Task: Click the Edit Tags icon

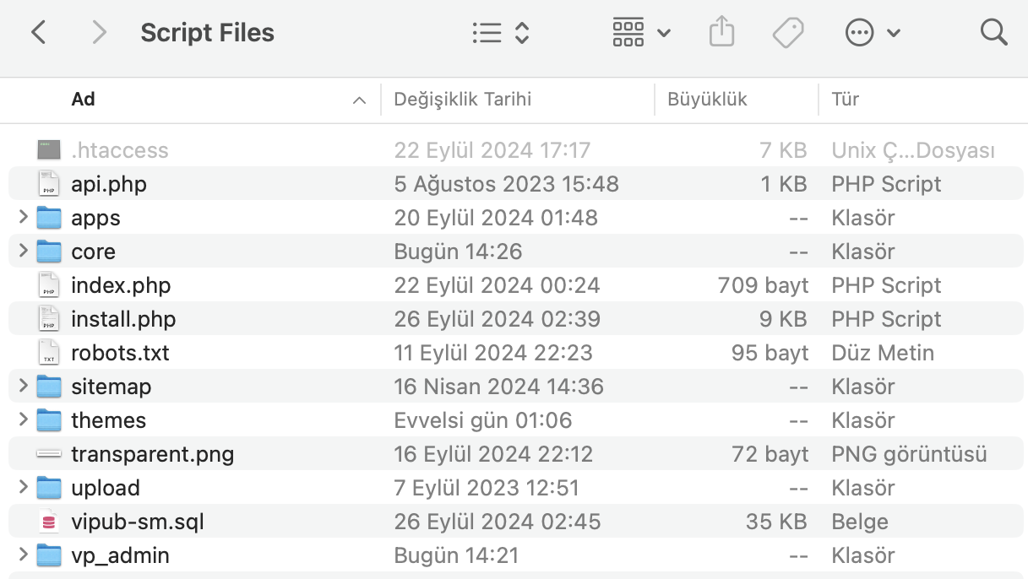Action: 787,33
